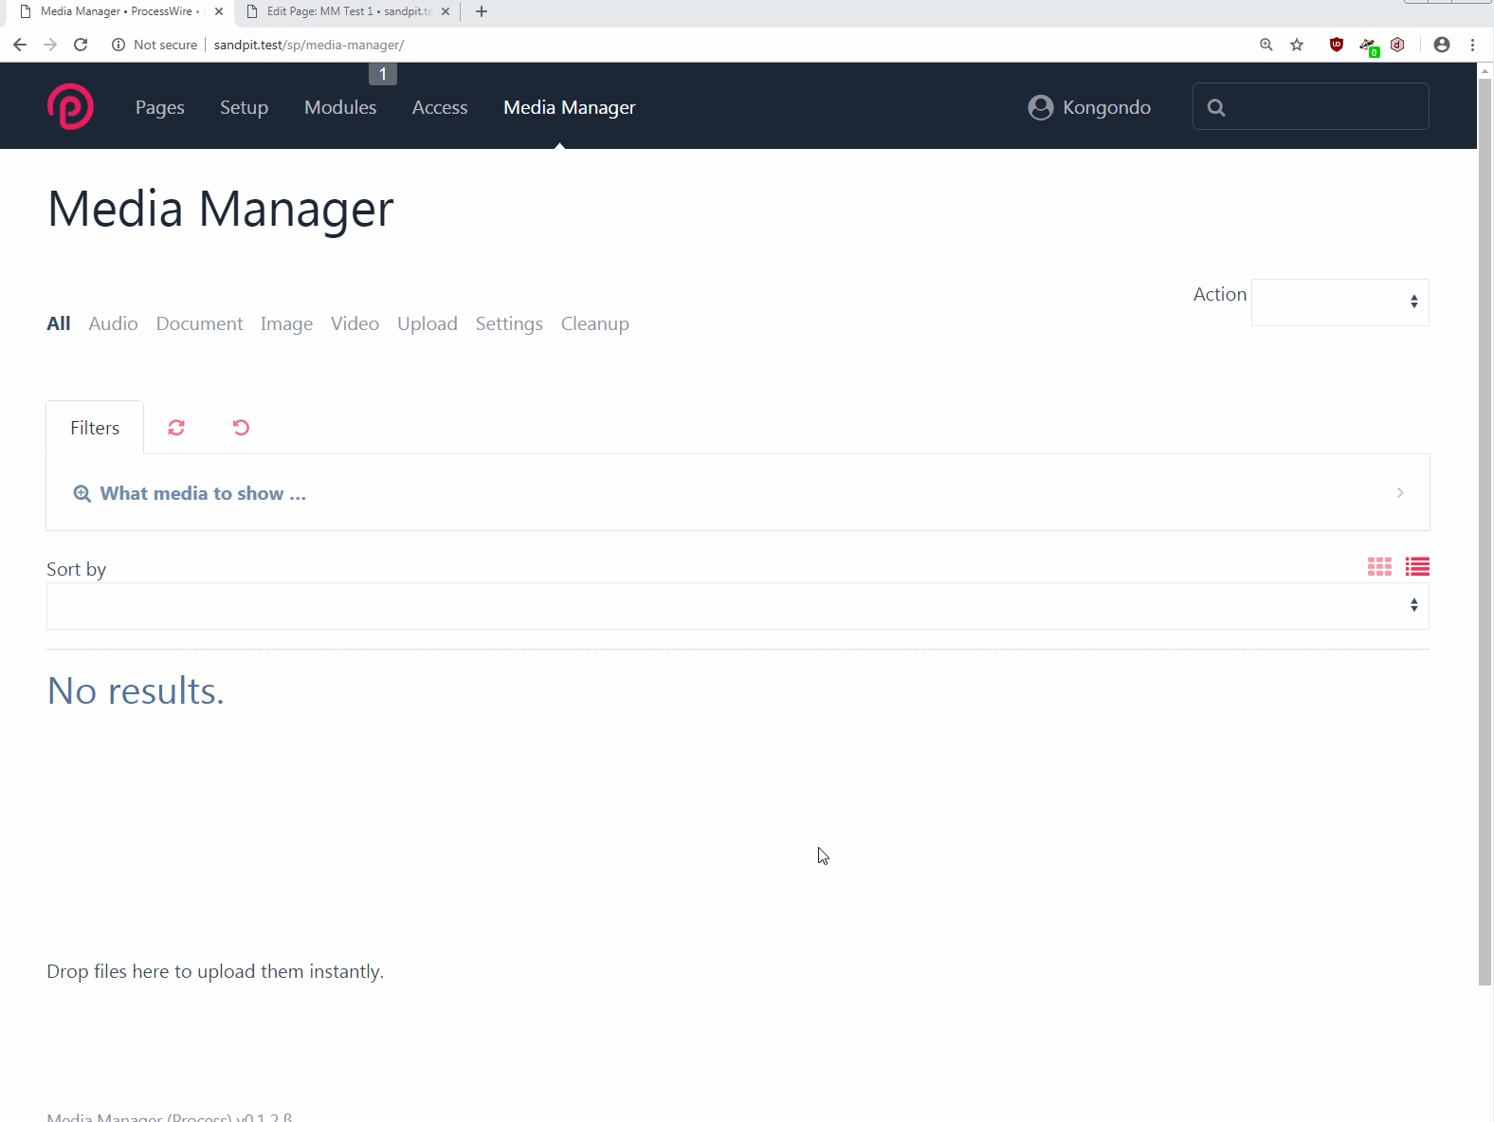Click the browser forward arrow
The height and width of the screenshot is (1122, 1494).
[x=50, y=45]
